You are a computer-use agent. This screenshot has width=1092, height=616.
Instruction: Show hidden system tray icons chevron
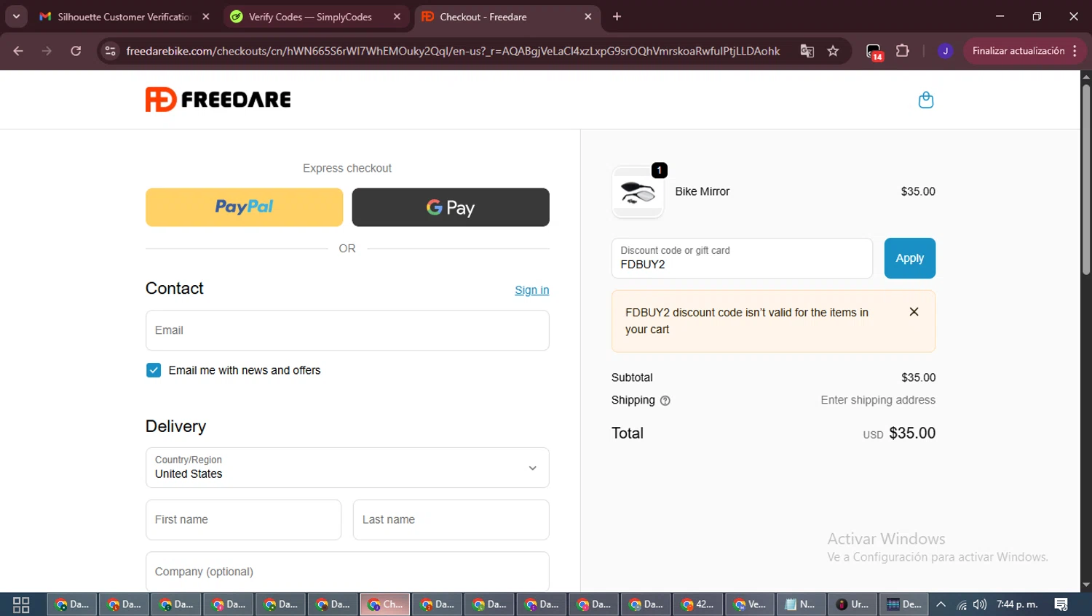[941, 604]
